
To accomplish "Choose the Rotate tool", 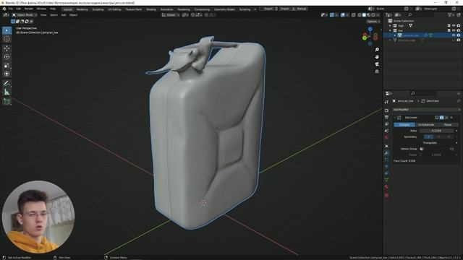I will pyautogui.click(x=7, y=57).
